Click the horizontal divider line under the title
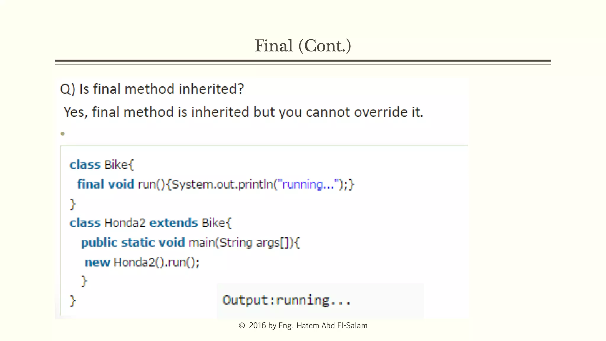The height and width of the screenshot is (341, 606). (303, 61)
